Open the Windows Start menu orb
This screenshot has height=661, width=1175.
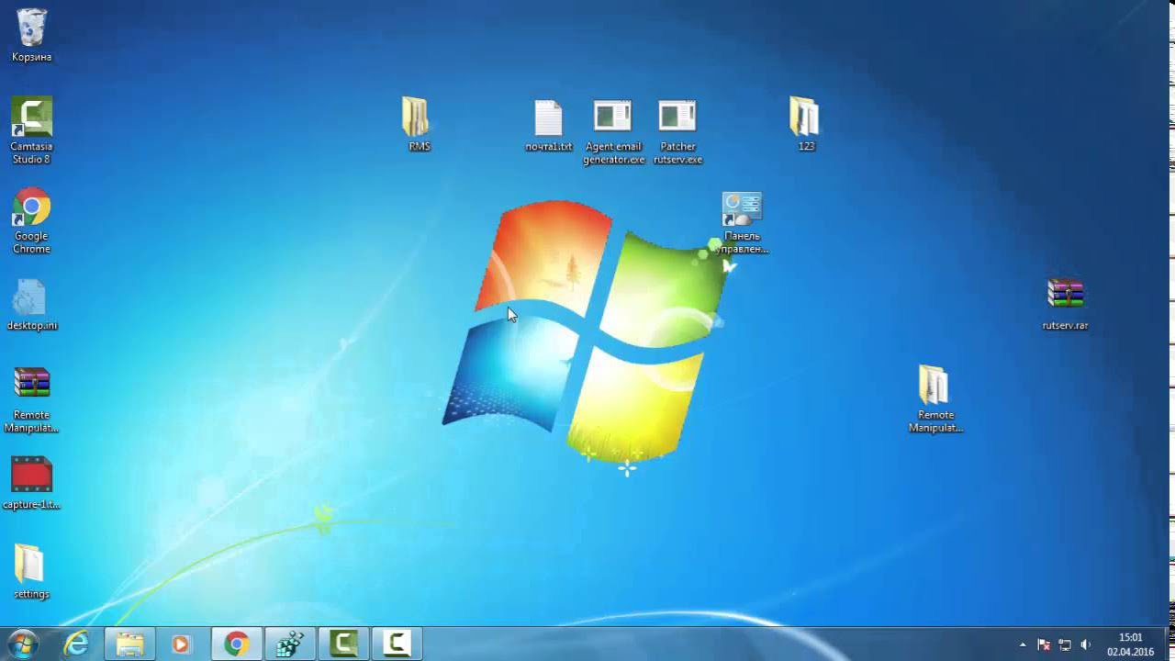(23, 644)
